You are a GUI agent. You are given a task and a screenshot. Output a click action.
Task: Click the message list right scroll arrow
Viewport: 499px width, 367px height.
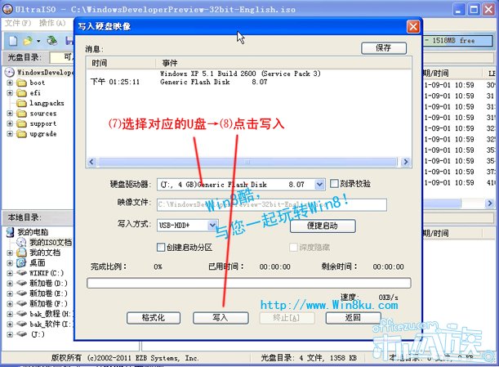click(405, 162)
